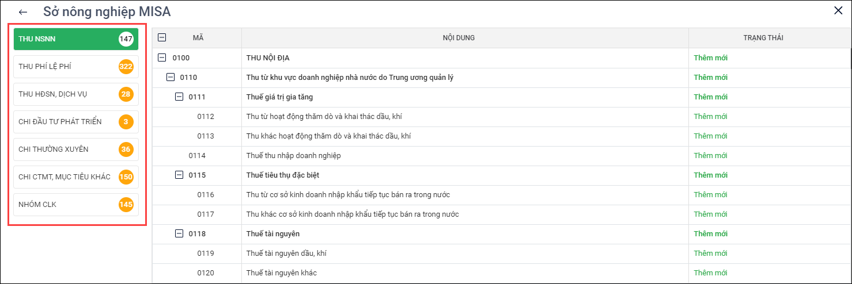Select CHI ĐẦU TƯ PHÁT TRIỂN tab
This screenshot has width=852, height=284.
click(76, 121)
